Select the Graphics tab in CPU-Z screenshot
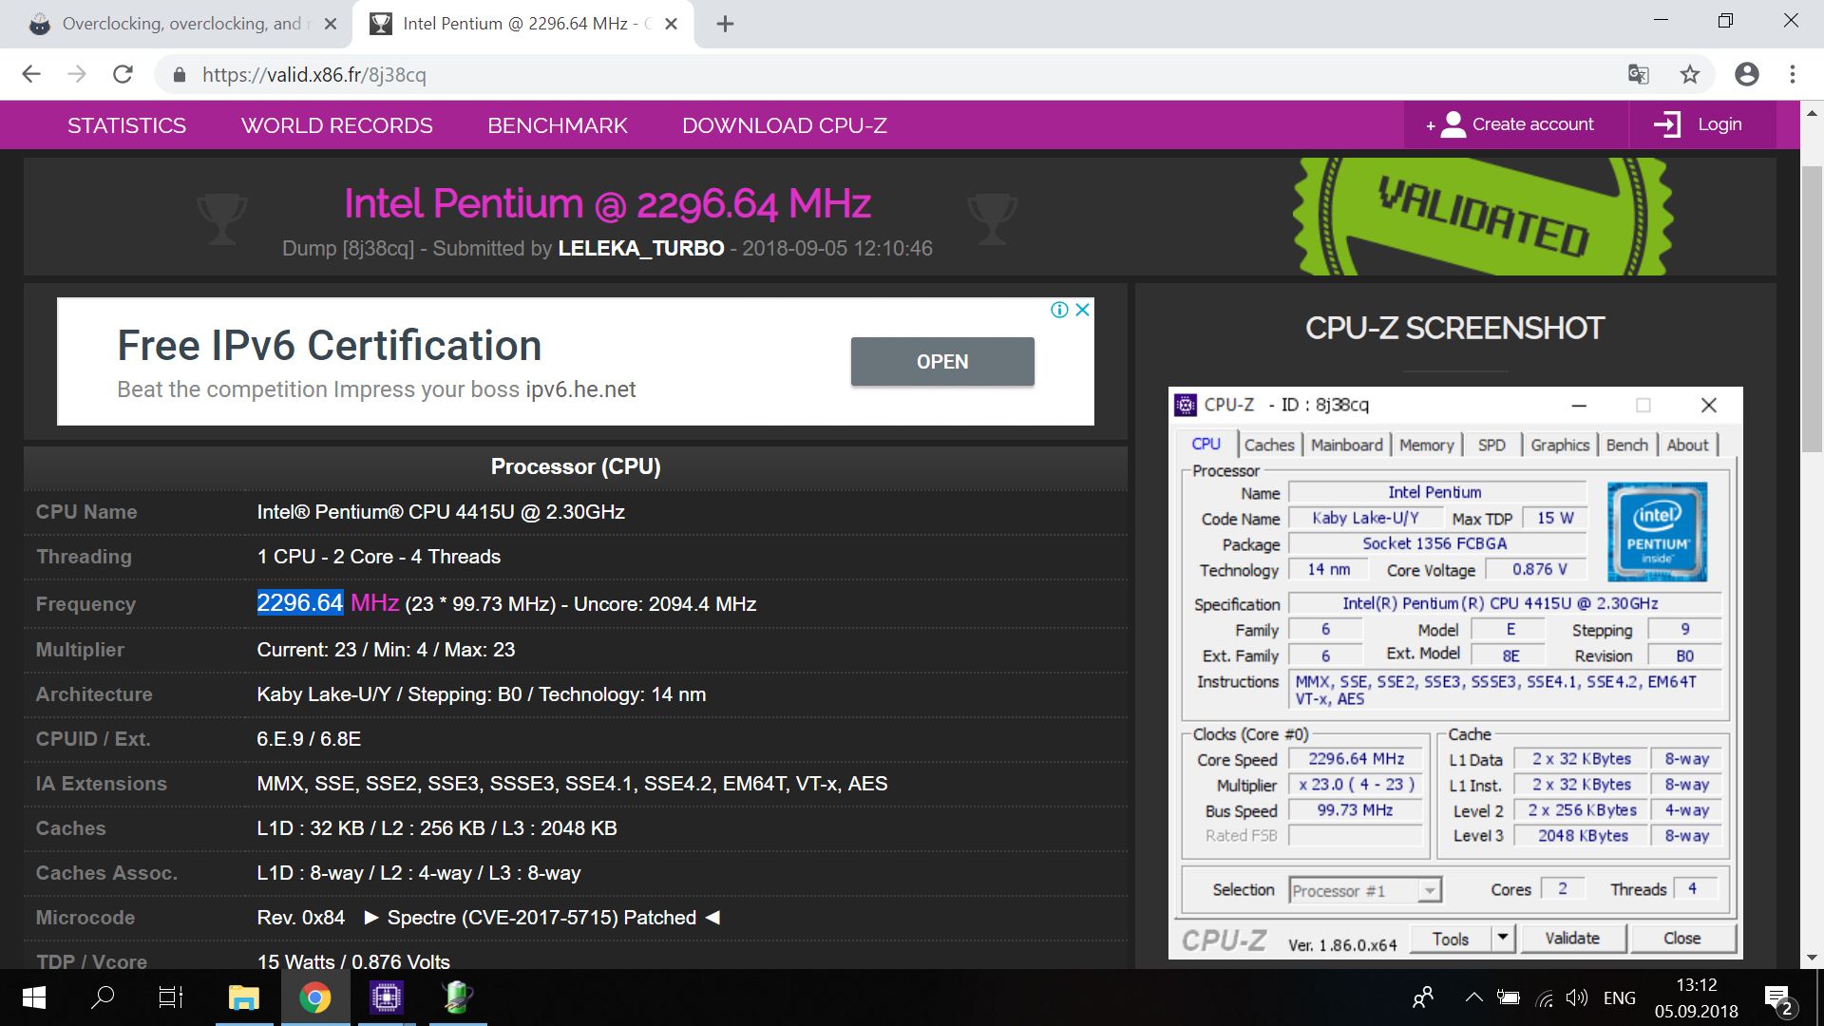The image size is (1824, 1026). [1560, 445]
